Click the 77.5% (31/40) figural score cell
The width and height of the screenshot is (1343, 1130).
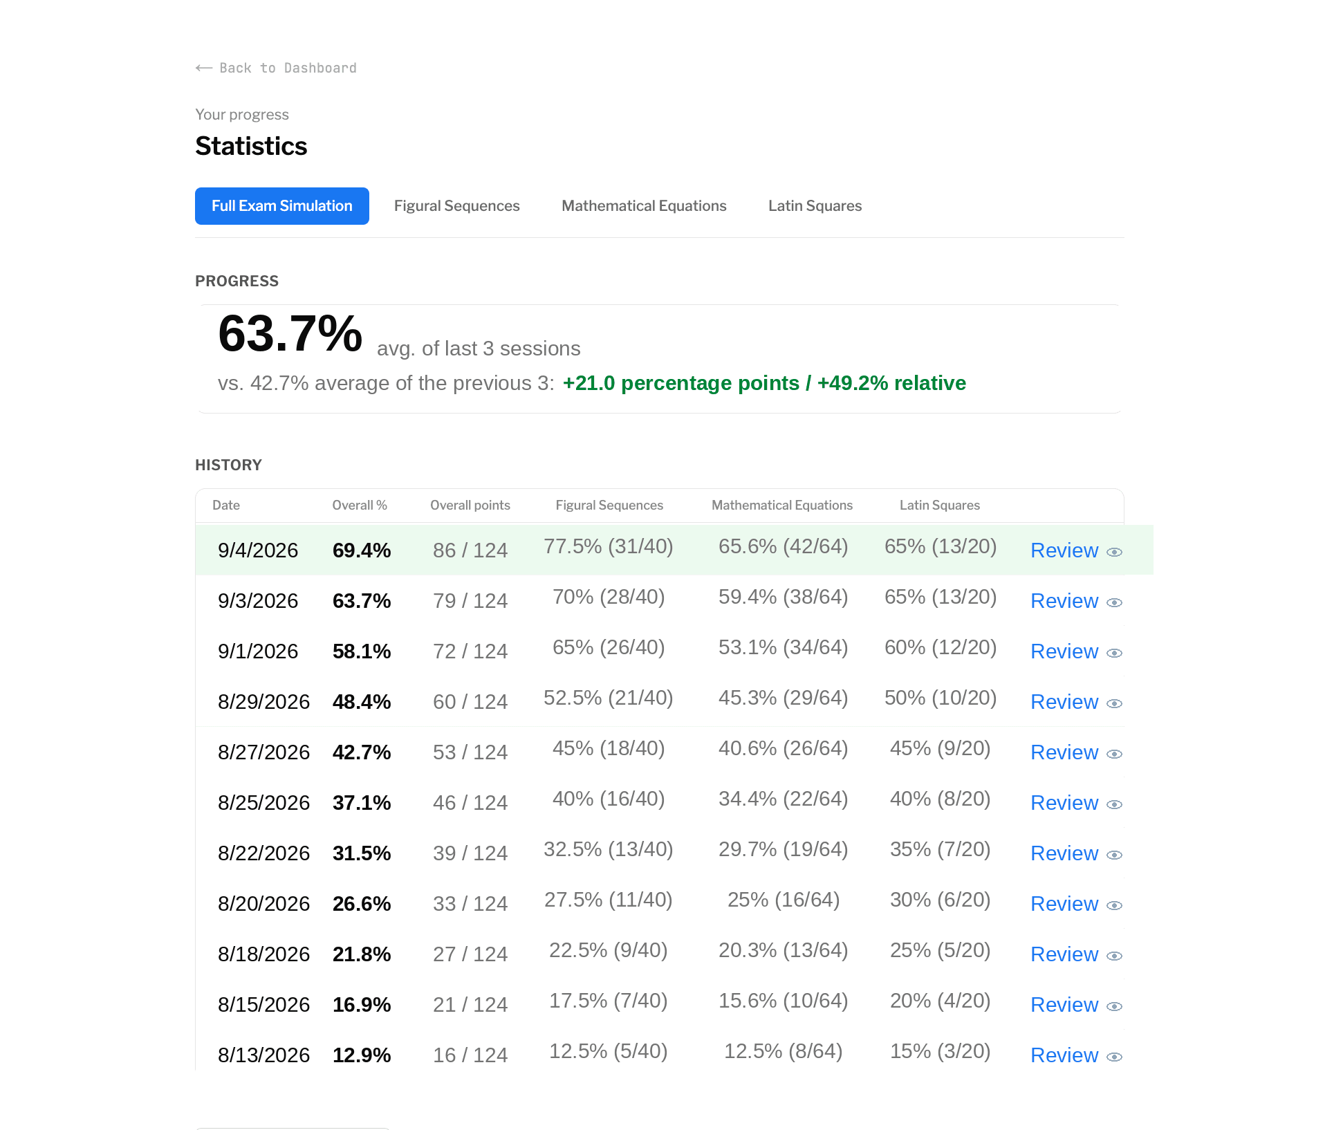(x=609, y=546)
